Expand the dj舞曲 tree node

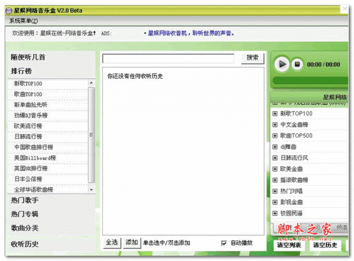[x=275, y=147]
